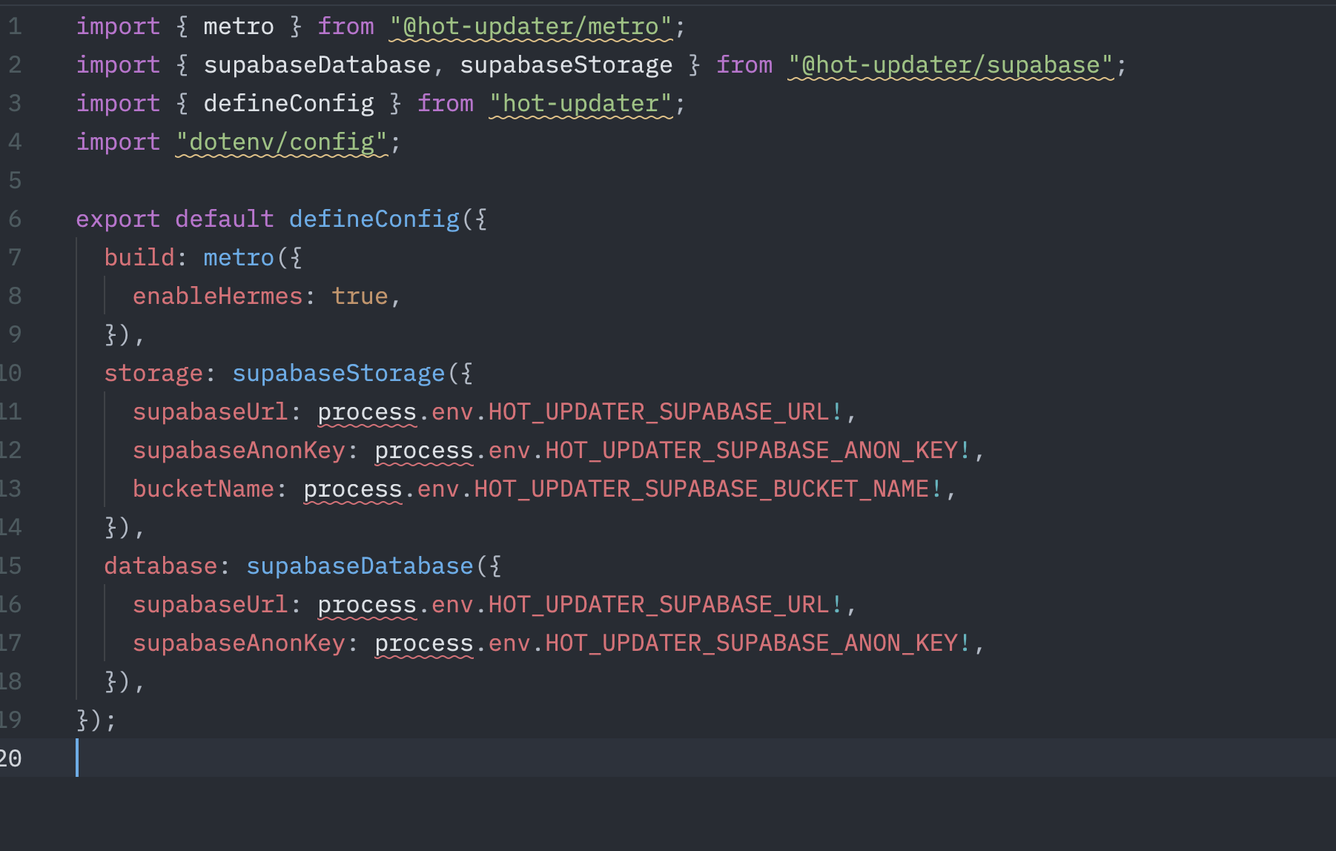The image size is (1336, 851).
Task: Click the true value after enableHermes
Action: [360, 297]
